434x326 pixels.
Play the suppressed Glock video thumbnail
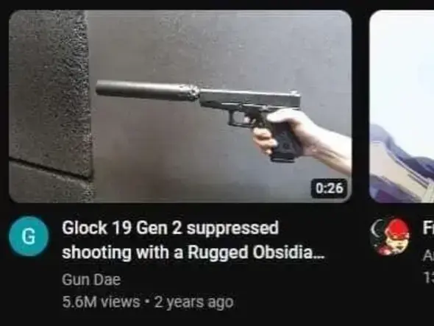[x=180, y=107]
